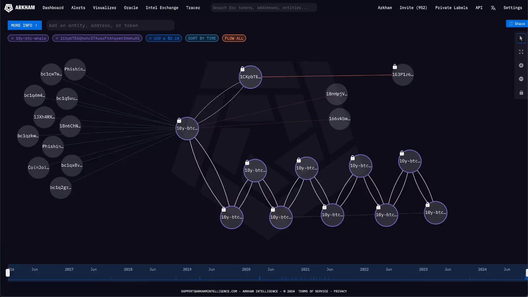Expand the MORE INFO panel
This screenshot has height=297, width=528.
(x=24, y=25)
